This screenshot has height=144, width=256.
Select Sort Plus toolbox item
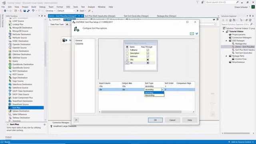click(26, 108)
